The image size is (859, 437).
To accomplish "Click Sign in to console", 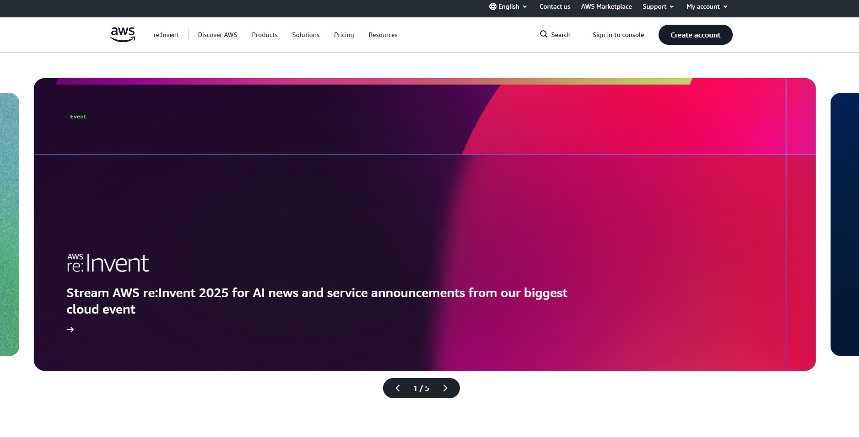I will [x=618, y=35].
